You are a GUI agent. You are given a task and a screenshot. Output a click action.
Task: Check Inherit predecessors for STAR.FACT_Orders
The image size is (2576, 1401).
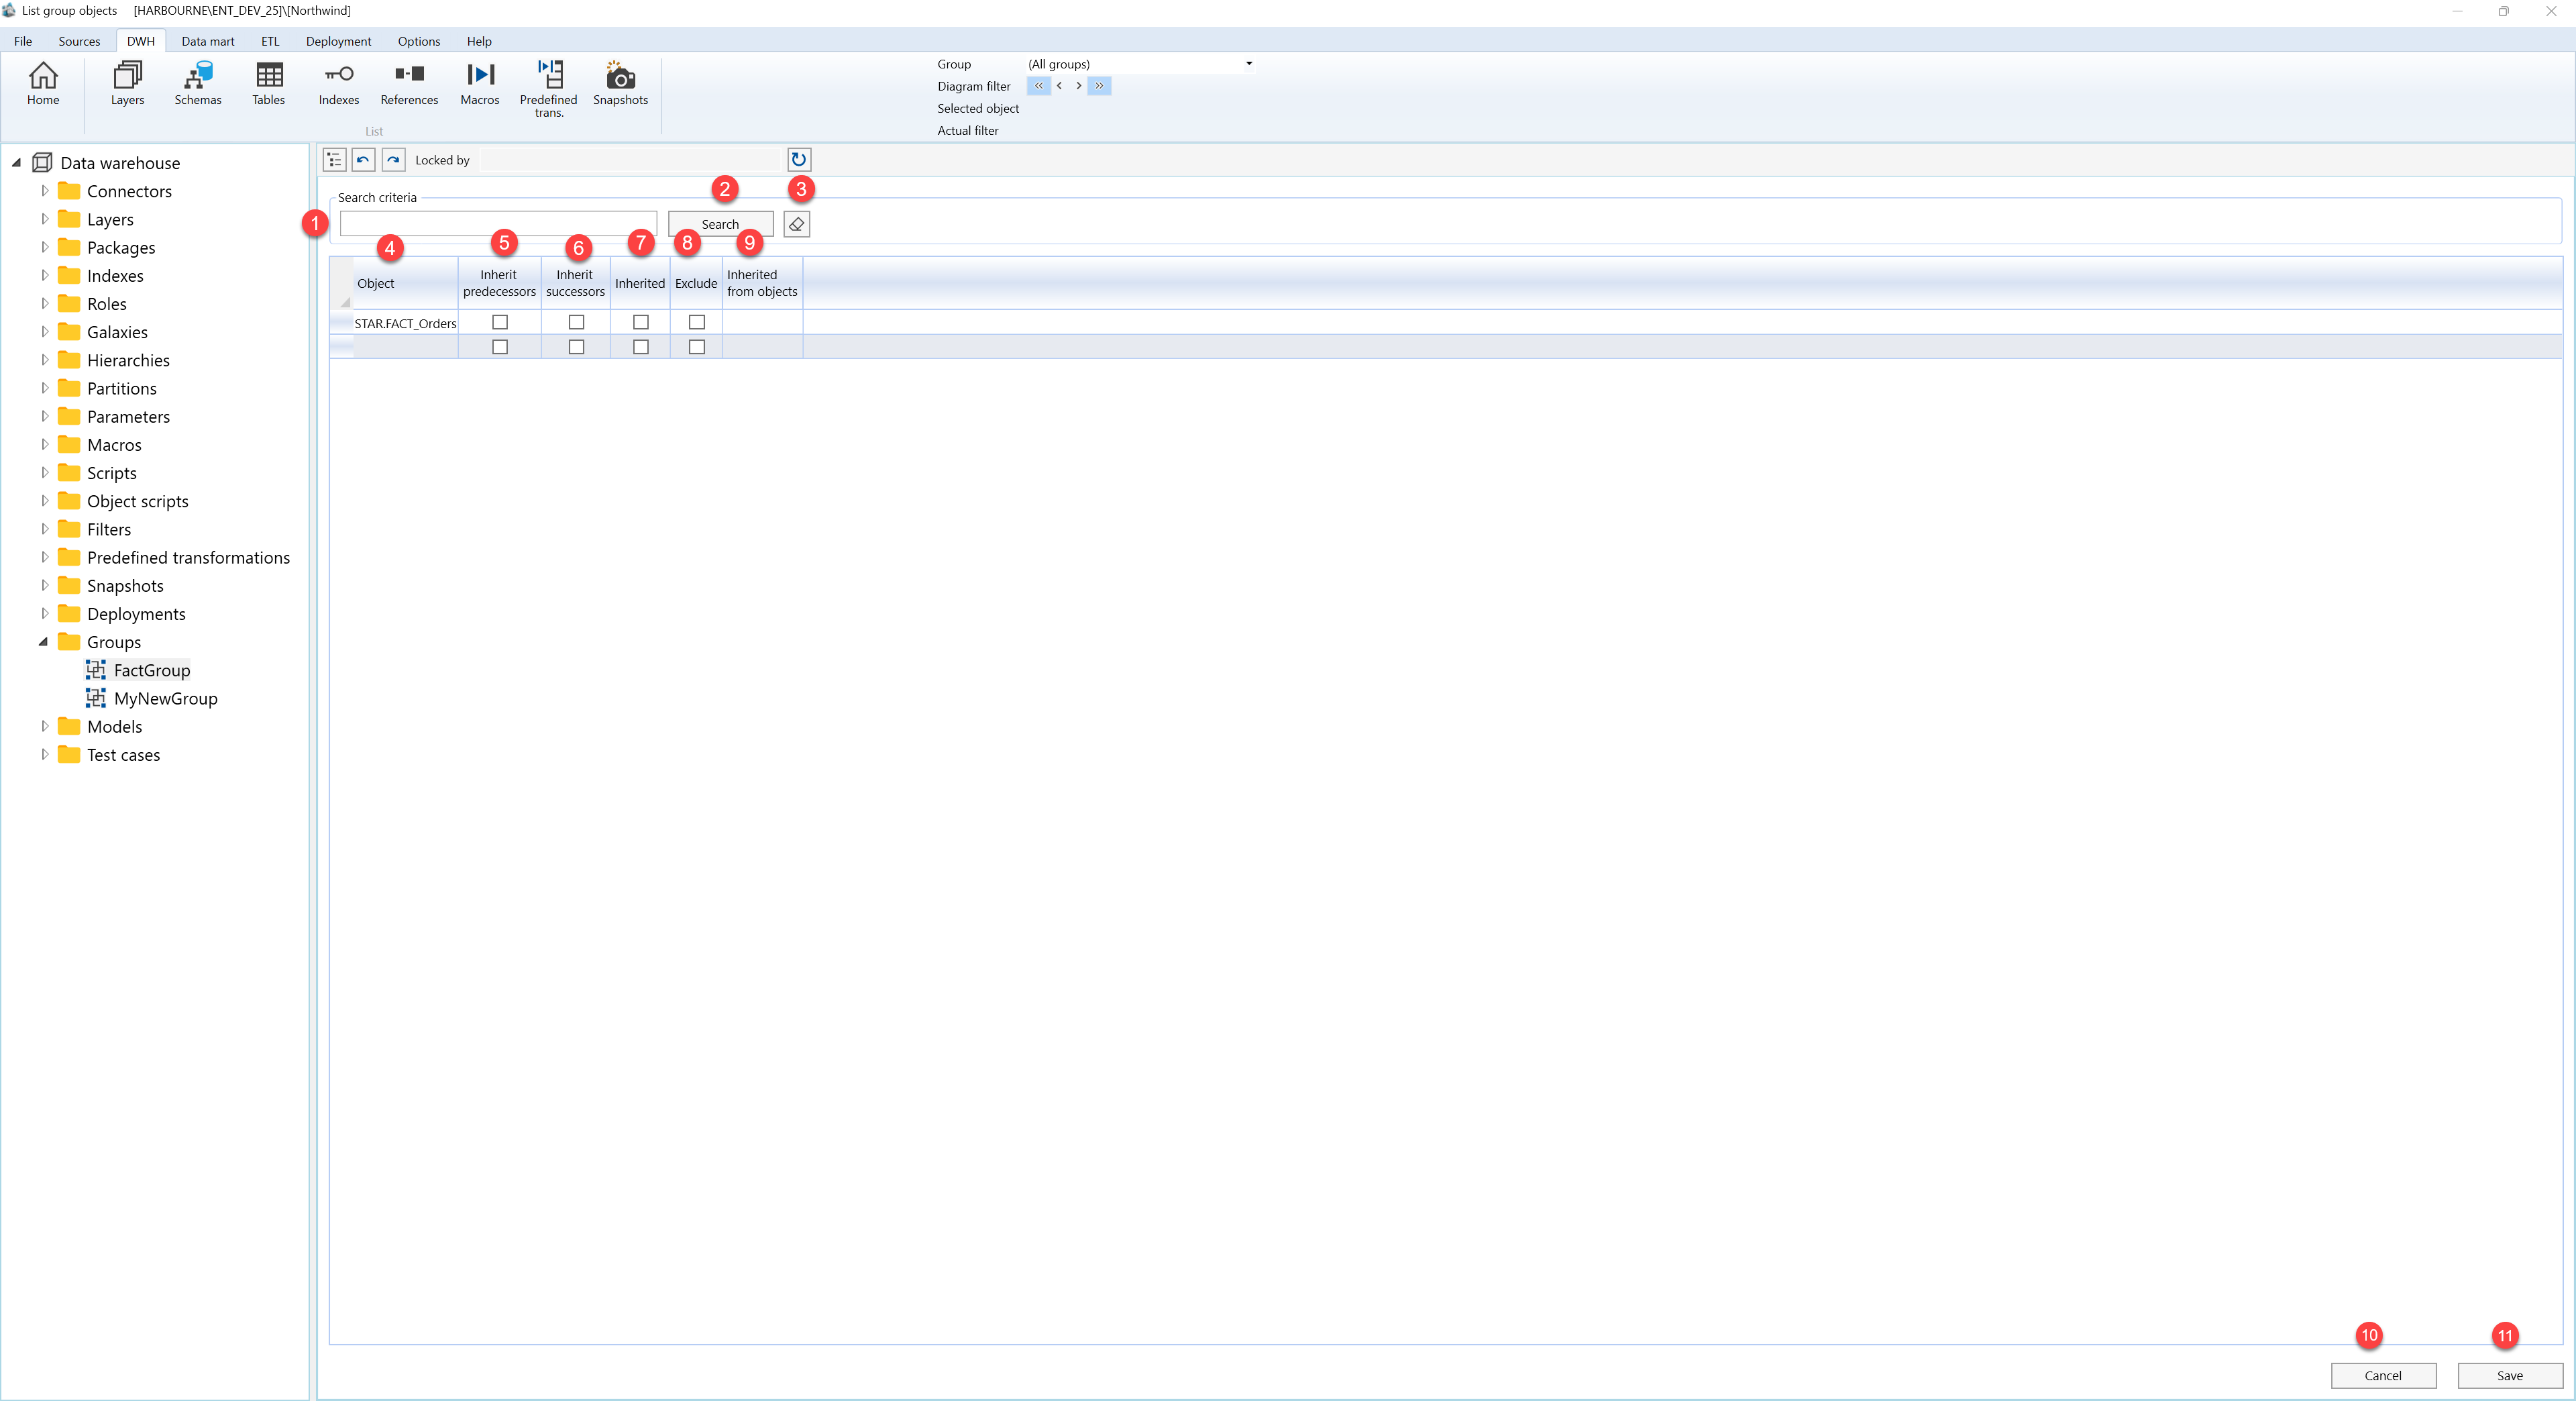500,322
